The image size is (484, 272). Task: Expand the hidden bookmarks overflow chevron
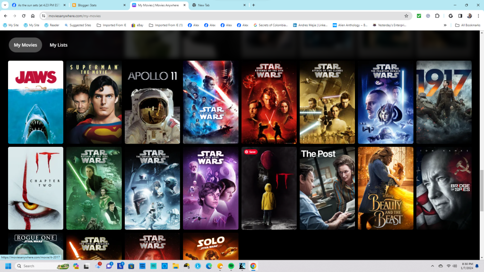click(445, 25)
